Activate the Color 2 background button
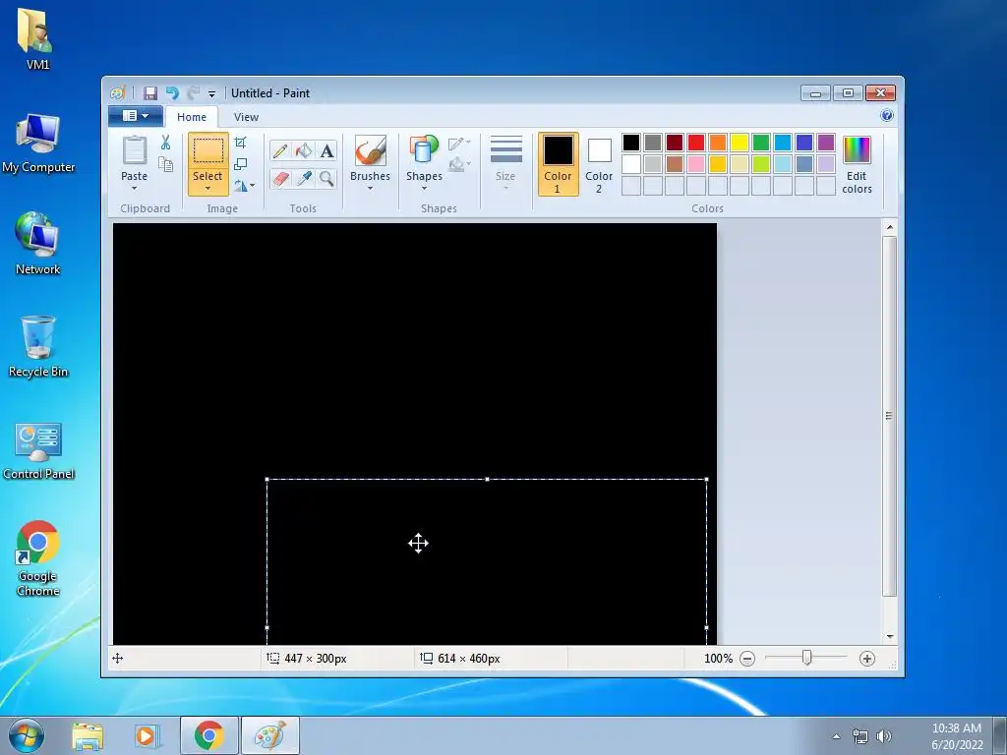The width and height of the screenshot is (1007, 755). click(x=599, y=164)
